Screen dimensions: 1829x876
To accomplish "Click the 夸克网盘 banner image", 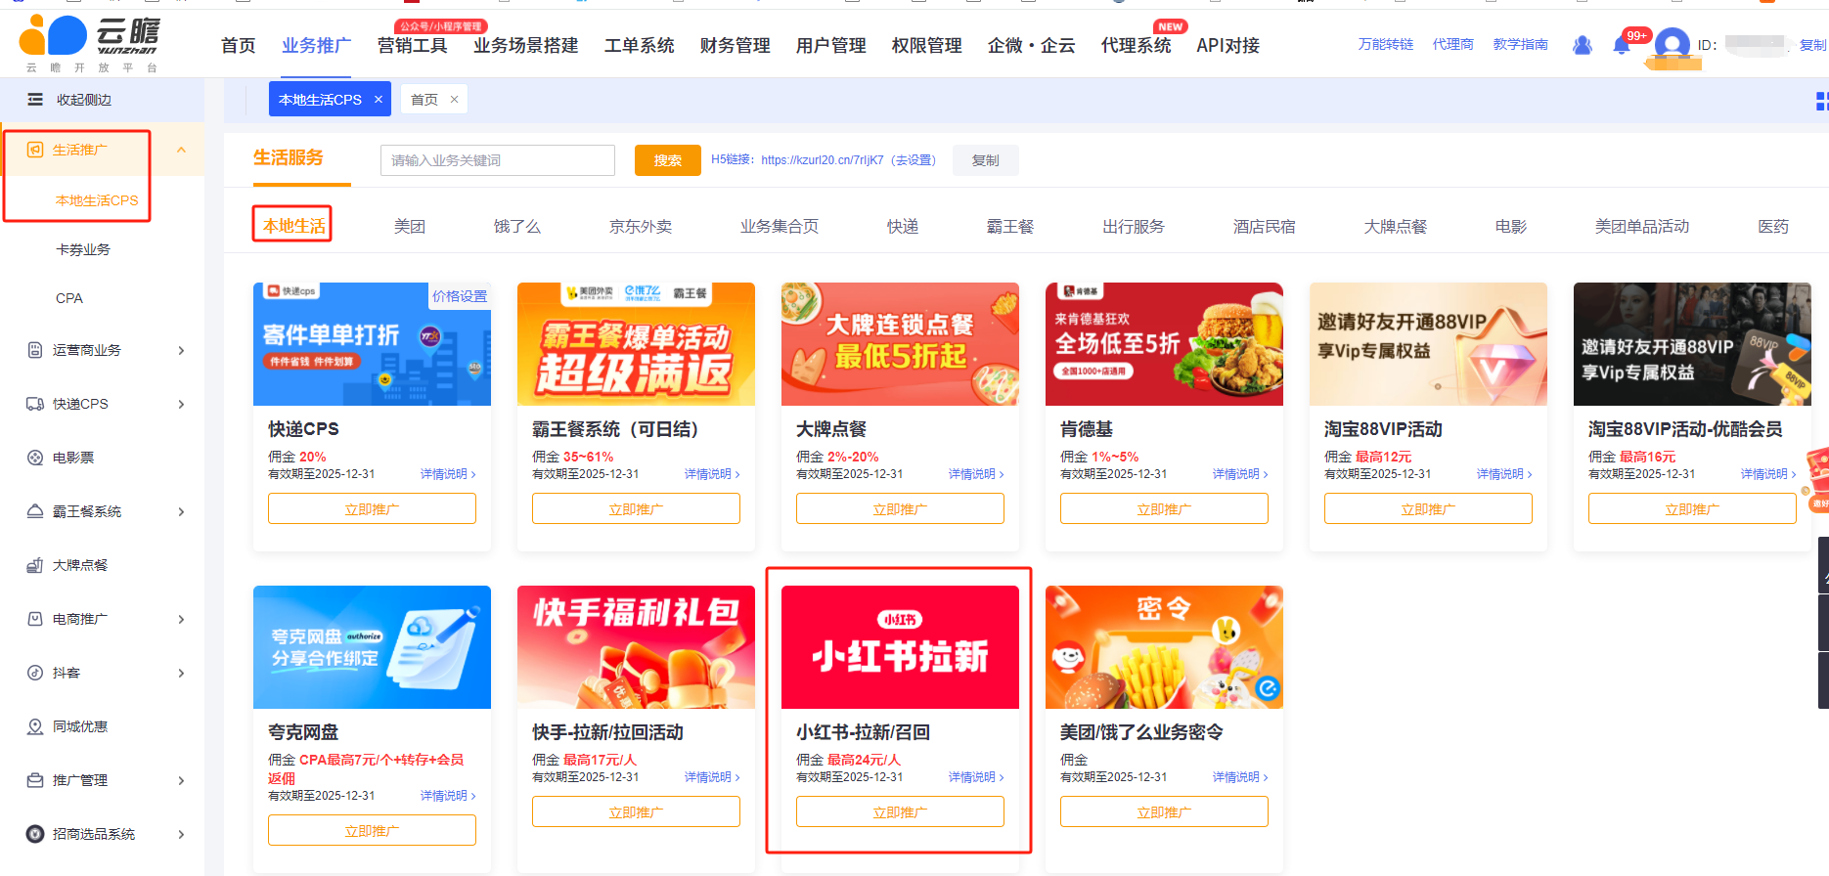I will 372,647.
